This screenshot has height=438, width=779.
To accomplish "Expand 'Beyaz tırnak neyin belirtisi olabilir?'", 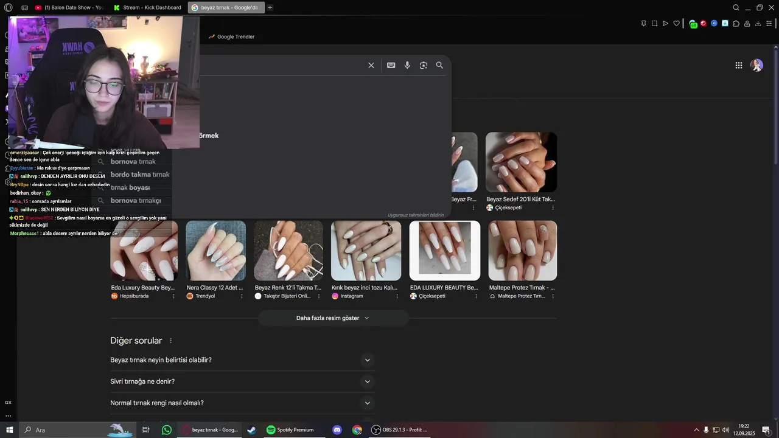I will coord(242,360).
